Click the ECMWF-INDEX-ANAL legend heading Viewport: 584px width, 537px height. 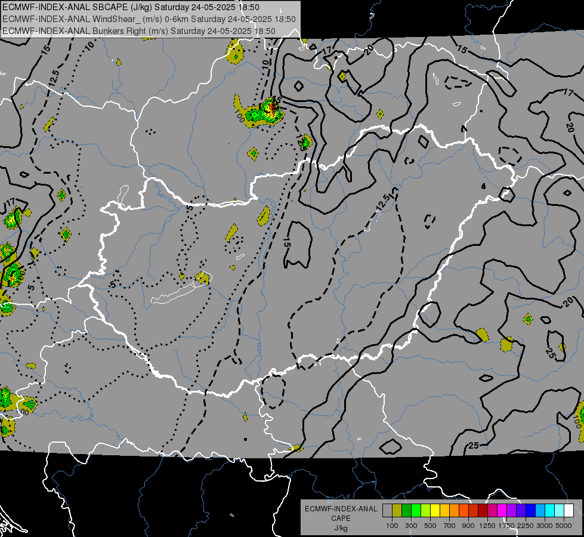pyautogui.click(x=341, y=509)
